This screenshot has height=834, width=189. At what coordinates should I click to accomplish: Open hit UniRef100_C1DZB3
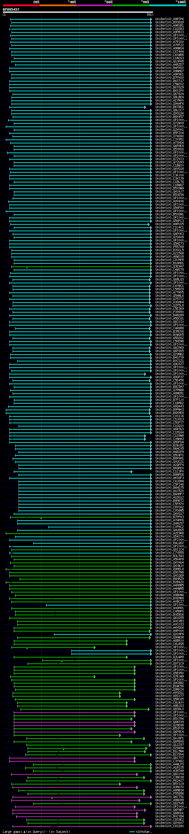(170, 29)
